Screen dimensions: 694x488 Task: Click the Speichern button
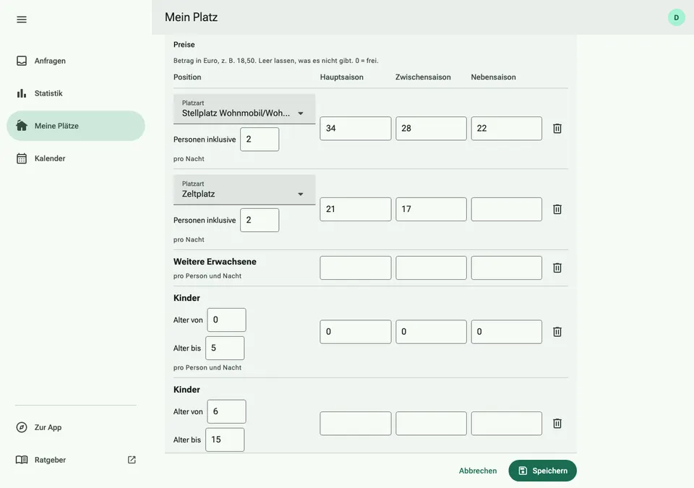coord(542,471)
